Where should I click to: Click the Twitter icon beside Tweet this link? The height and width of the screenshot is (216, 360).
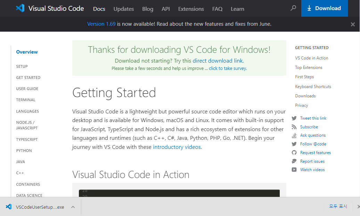pos(294,118)
